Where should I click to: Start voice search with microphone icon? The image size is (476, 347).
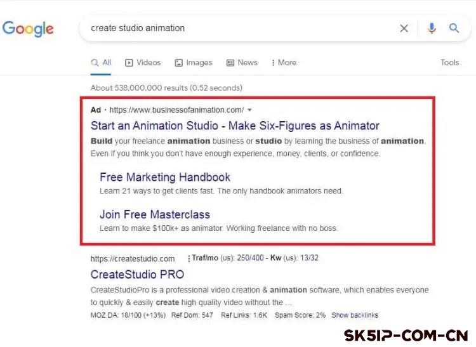[x=432, y=28]
